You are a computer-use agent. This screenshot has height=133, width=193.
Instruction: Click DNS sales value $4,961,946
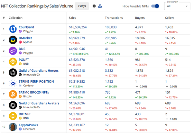(77, 49)
